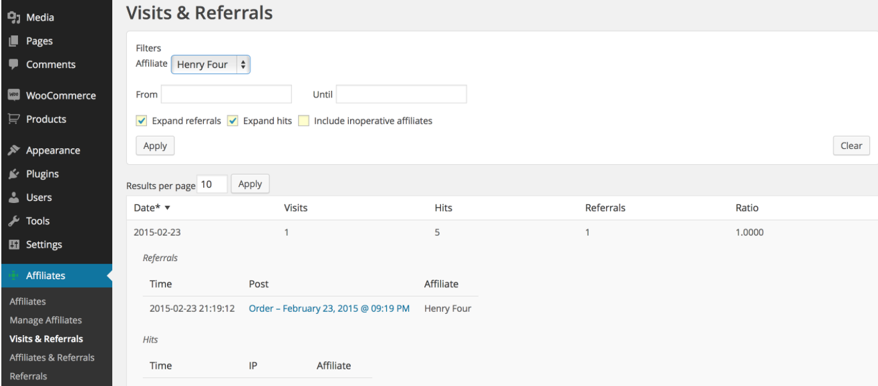This screenshot has width=878, height=386.
Task: Go to Manage Affiliates submenu
Action: (x=45, y=320)
